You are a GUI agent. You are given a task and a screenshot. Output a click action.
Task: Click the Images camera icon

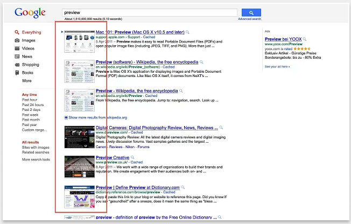click(x=17, y=40)
